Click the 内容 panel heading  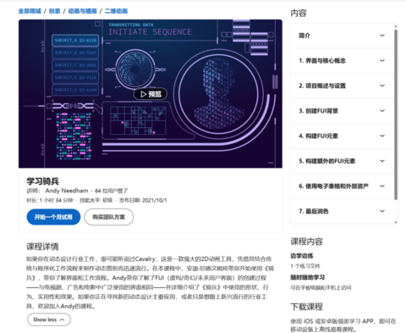click(x=299, y=13)
